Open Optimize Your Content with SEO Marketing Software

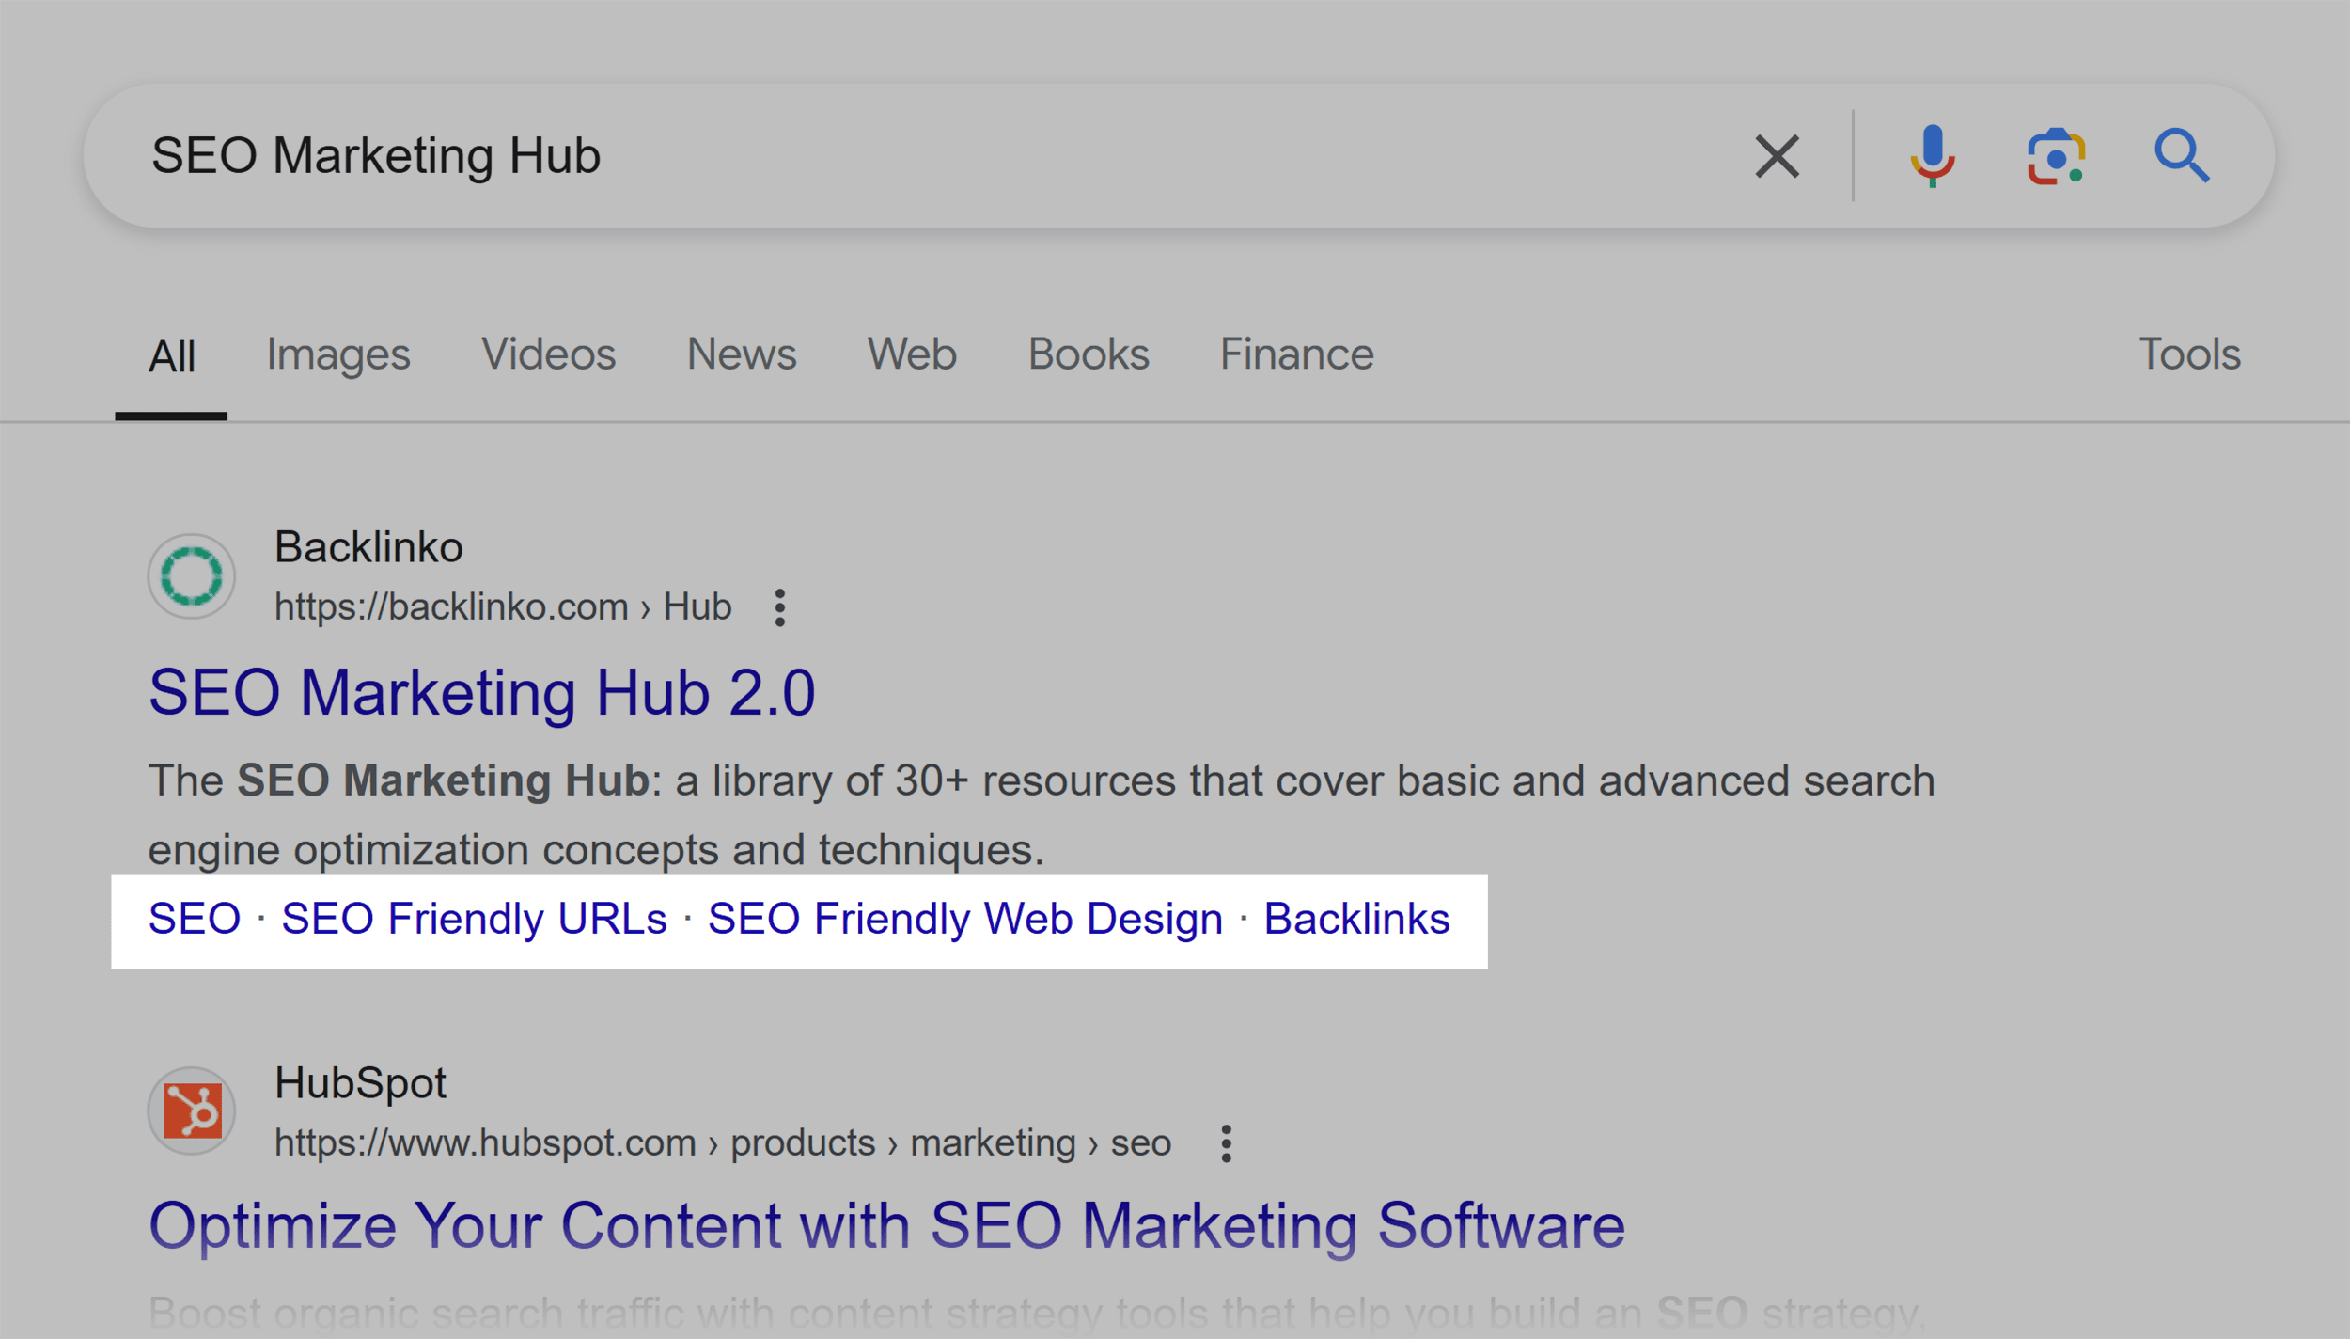886,1226
